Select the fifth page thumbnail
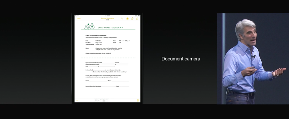The image size is (289, 119). (x=107, y=100)
